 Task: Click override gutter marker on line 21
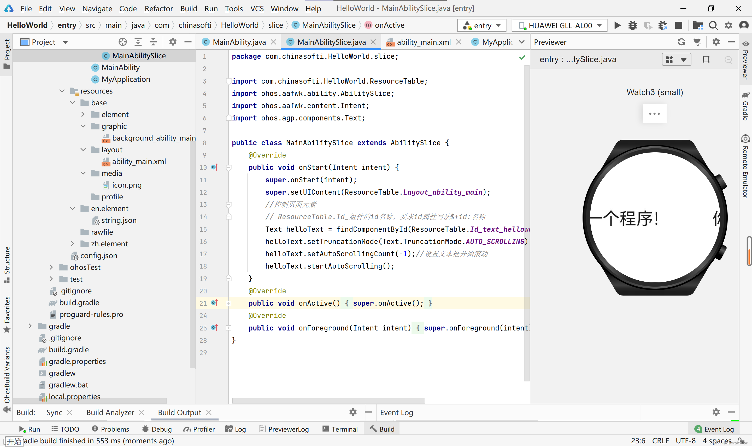[214, 303]
